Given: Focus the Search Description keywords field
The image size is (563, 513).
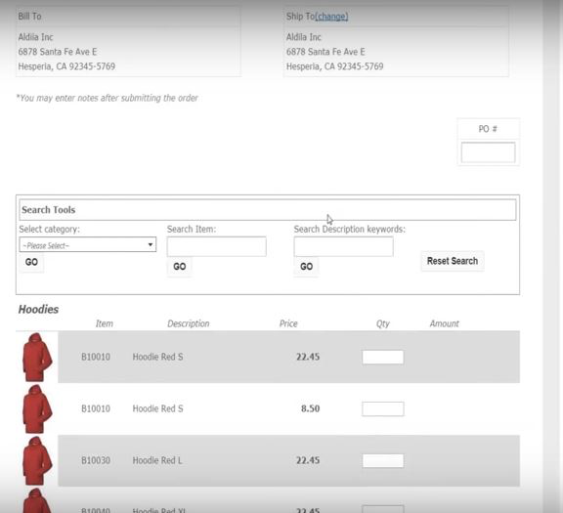Looking at the screenshot, I should pyautogui.click(x=344, y=246).
